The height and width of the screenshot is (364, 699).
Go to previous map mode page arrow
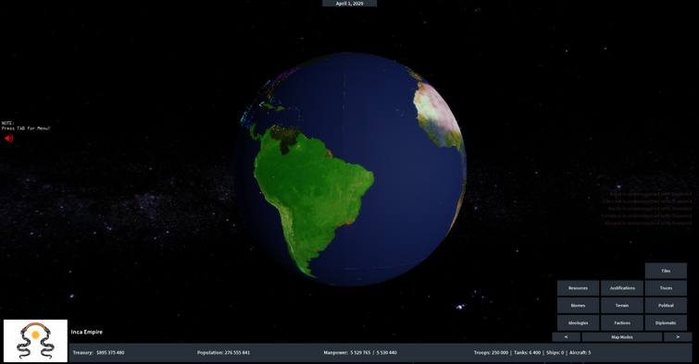(x=567, y=337)
